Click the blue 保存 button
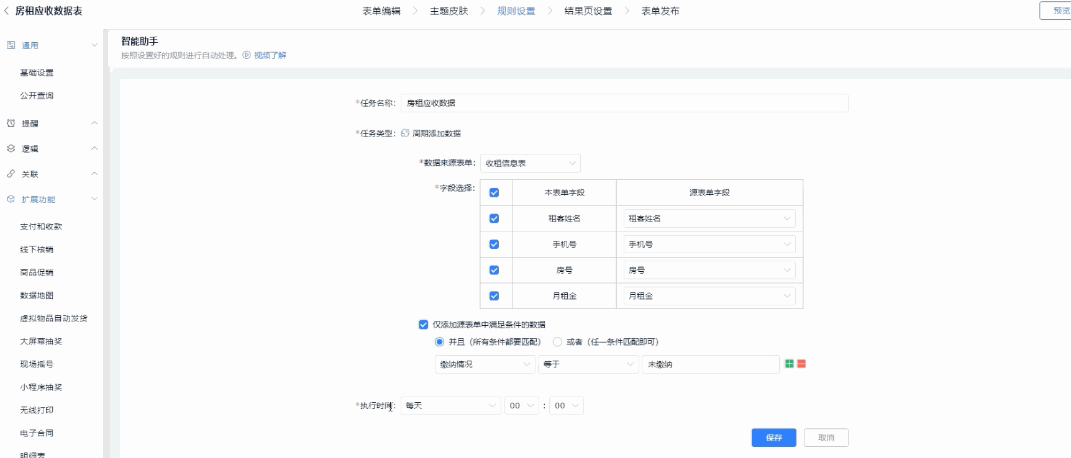 773,438
